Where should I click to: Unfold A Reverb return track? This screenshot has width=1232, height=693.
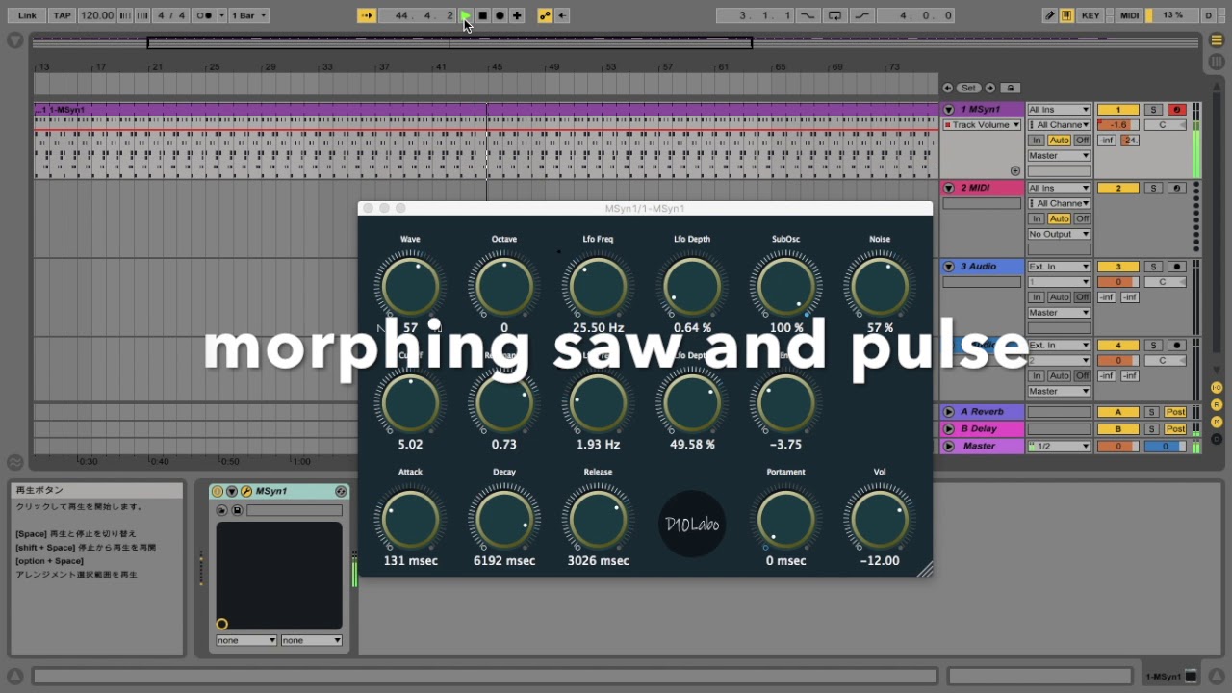949,412
